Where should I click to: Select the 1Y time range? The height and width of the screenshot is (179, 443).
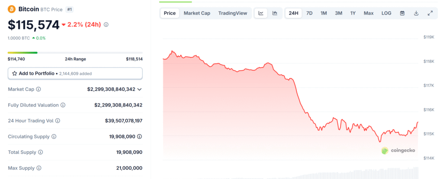(353, 13)
